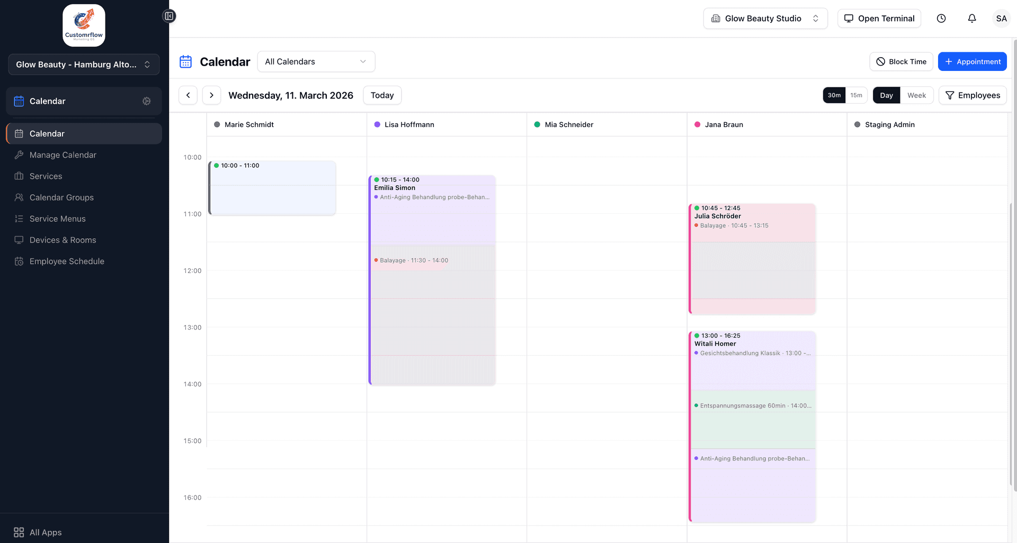Viewport: 1017px width, 543px height.
Task: Open the Employees filter
Action: [x=973, y=95]
